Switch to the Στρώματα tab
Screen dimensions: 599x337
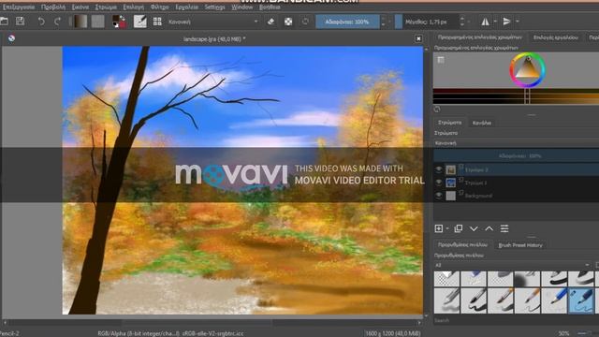449,123
